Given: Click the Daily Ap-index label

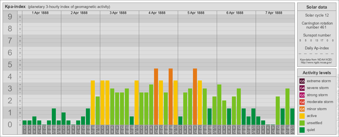Looking at the screenshot, I should [316, 48].
